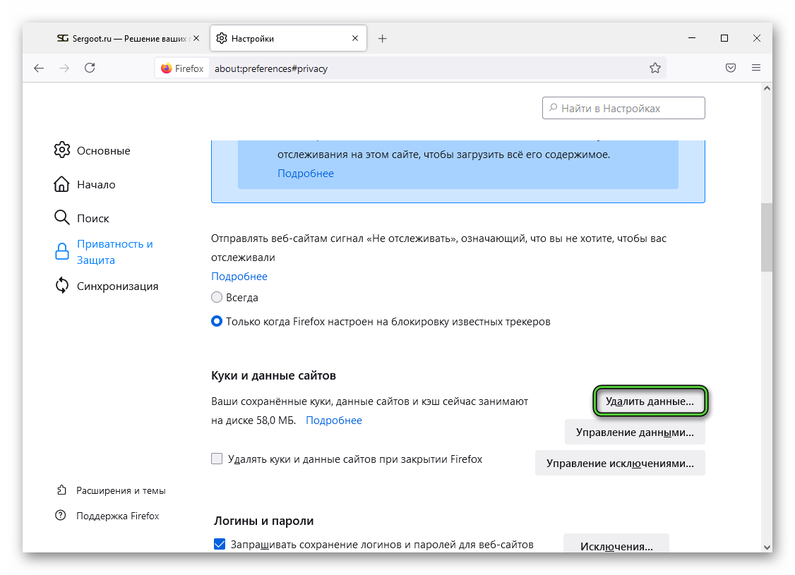
Task: Open Подробнее link next to 58,0 МБ
Action: coord(334,420)
